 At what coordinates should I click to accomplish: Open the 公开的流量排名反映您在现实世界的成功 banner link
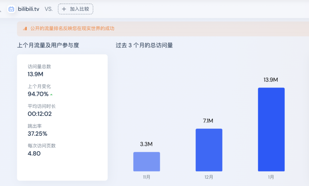pyautogui.click(x=72, y=28)
